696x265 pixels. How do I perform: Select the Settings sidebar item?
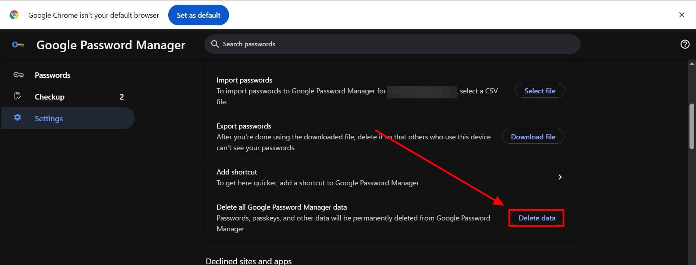pos(68,118)
